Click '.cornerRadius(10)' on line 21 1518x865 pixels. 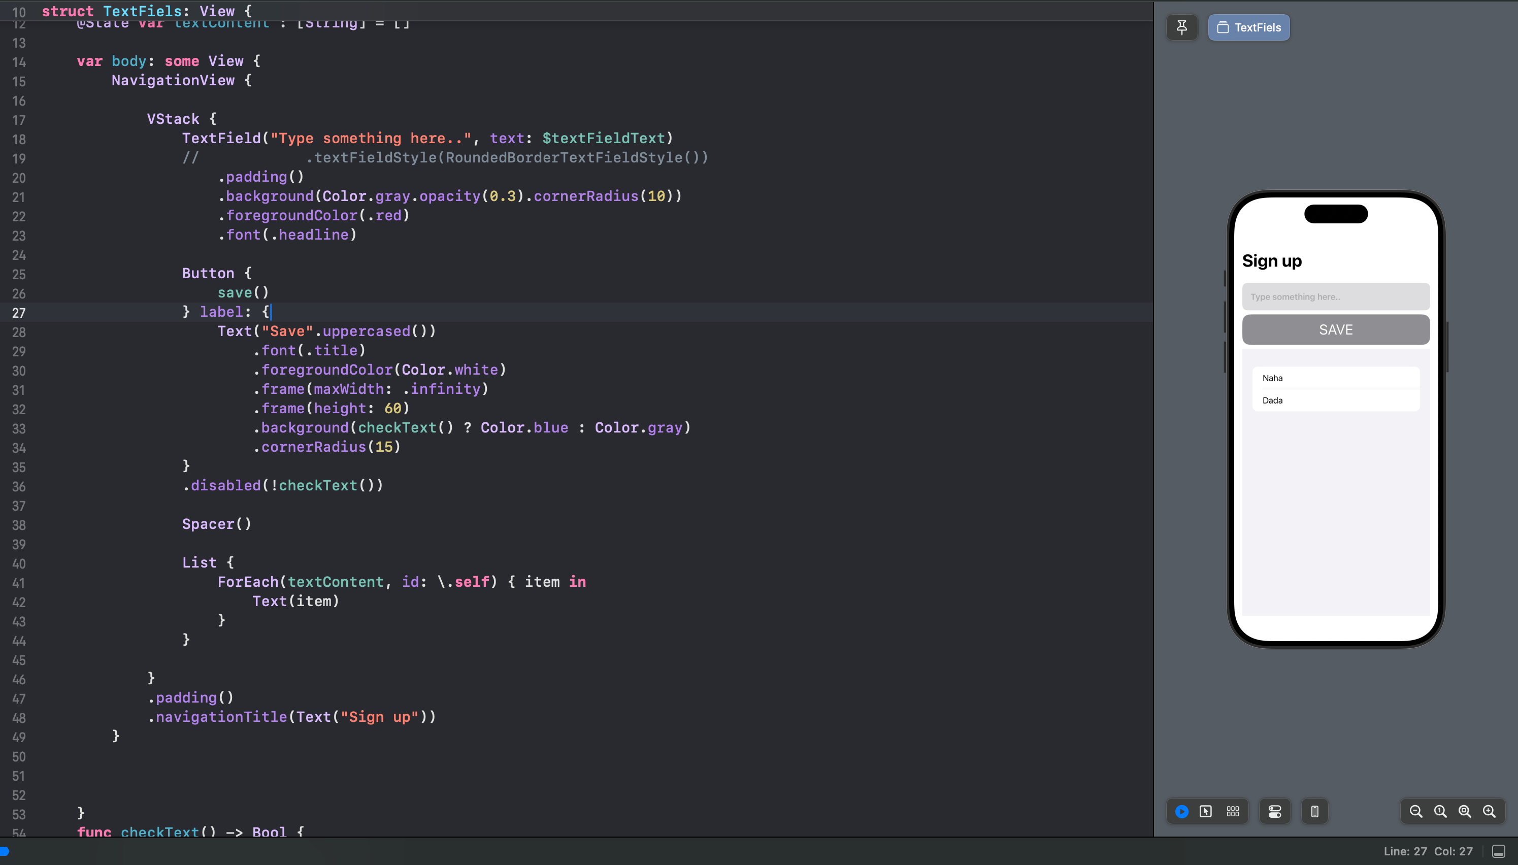click(600, 196)
